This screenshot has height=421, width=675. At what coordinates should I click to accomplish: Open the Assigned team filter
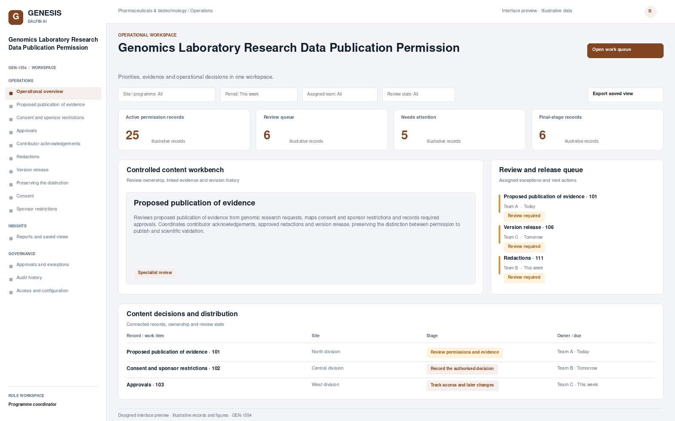pos(340,94)
